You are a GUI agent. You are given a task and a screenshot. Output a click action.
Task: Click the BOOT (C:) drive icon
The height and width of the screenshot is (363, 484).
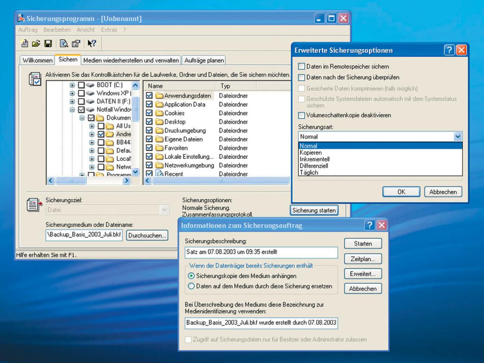click(x=90, y=85)
